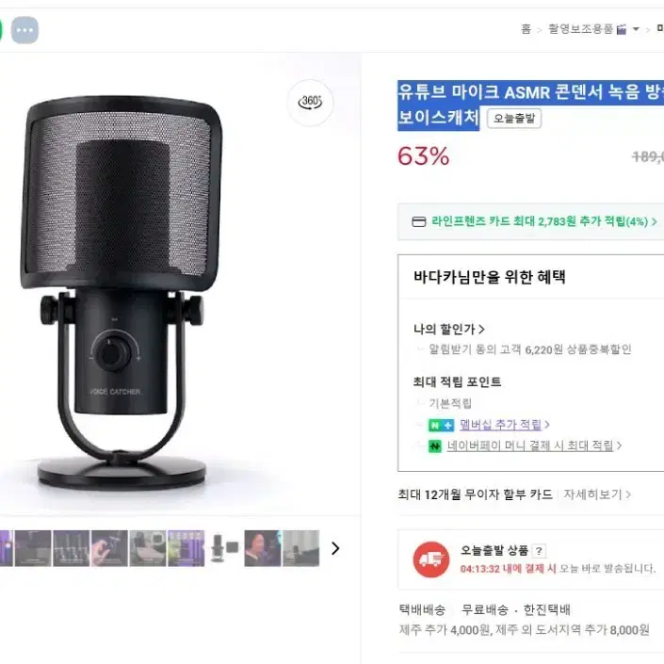Viewport: 664px width, 664px height.
Task: Show next product thumbnails with the arrow
Action: tap(335, 548)
